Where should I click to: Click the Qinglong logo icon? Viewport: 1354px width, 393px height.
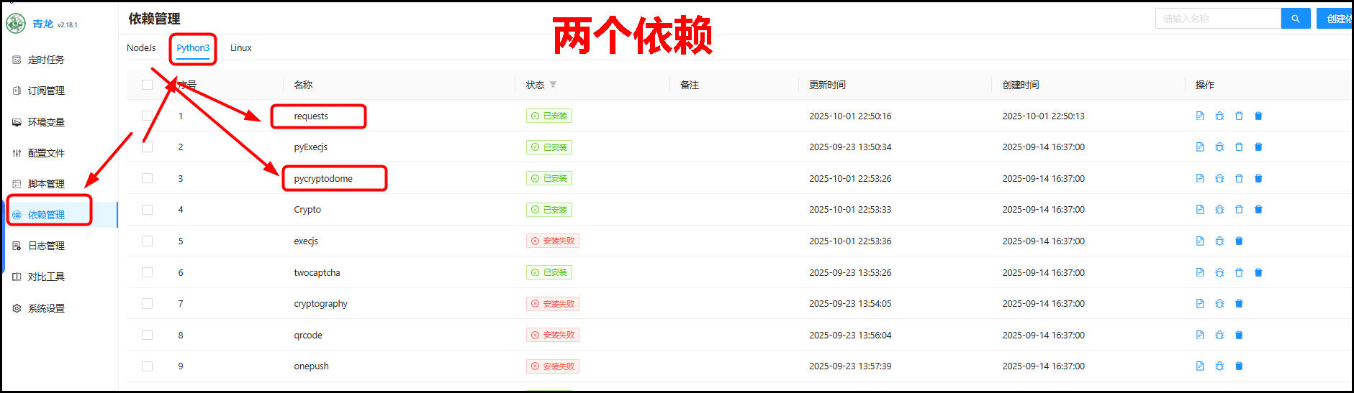15,24
